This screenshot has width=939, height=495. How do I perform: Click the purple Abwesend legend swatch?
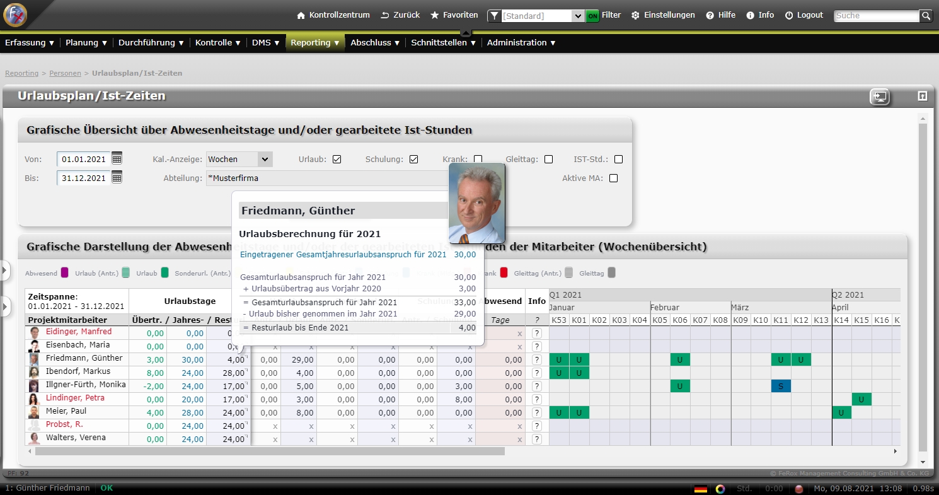(x=65, y=273)
